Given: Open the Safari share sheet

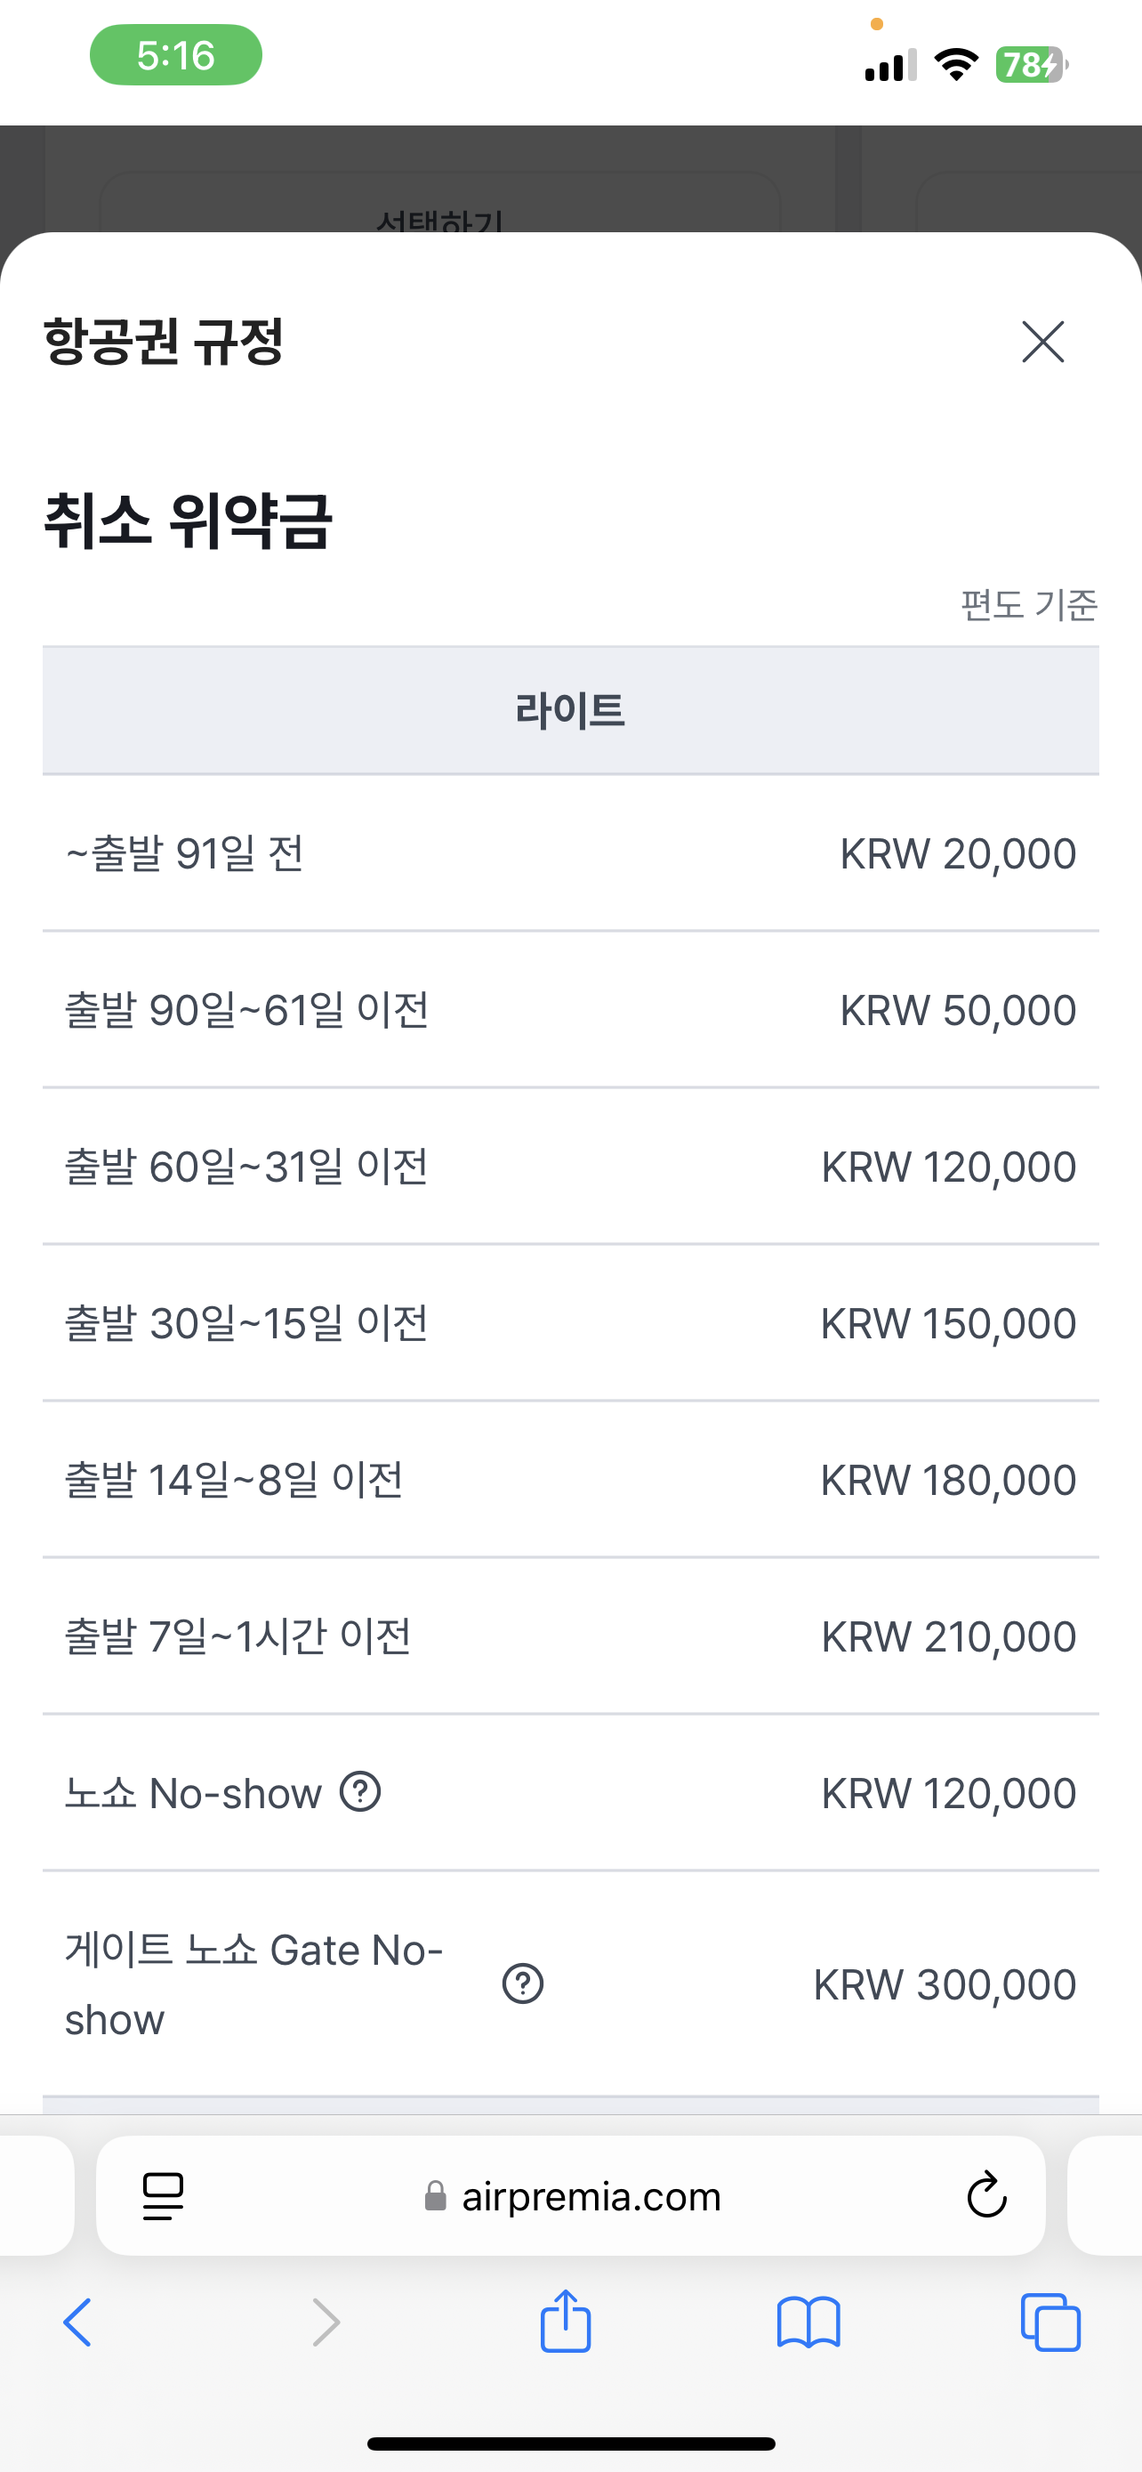Looking at the screenshot, I should click(566, 2321).
